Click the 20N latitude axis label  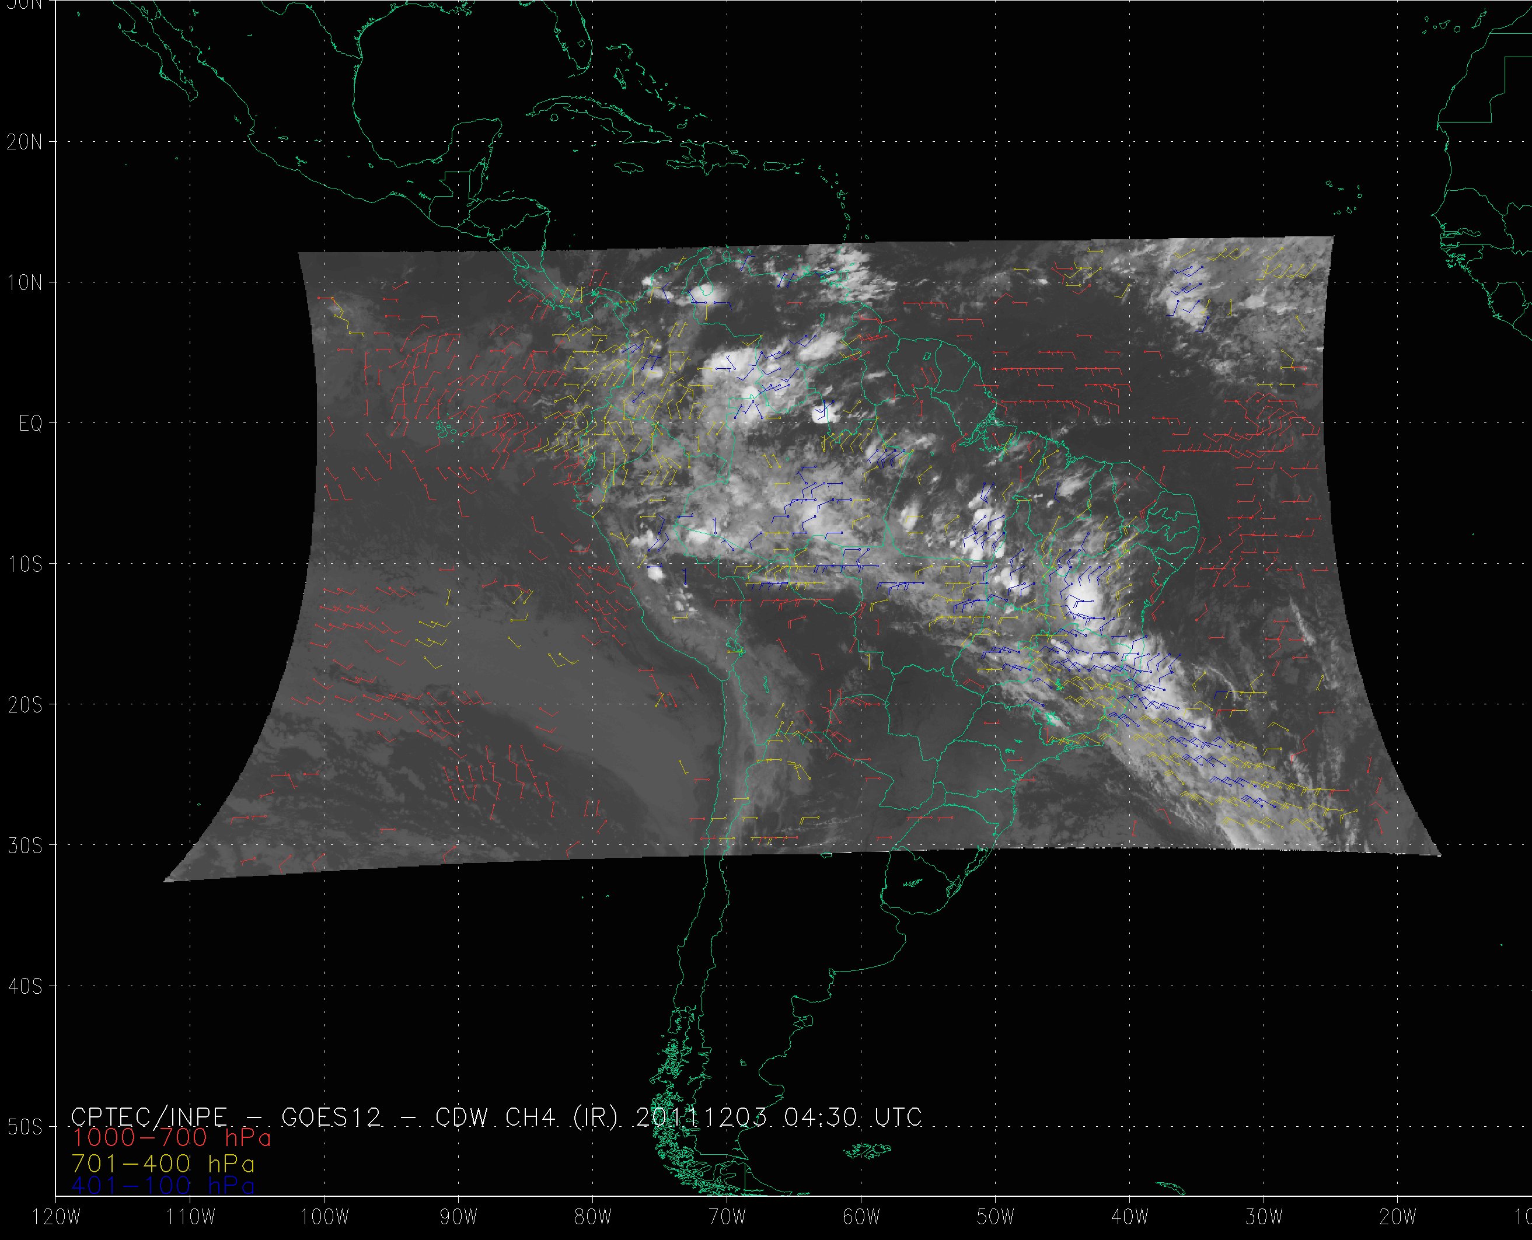pos(25,142)
